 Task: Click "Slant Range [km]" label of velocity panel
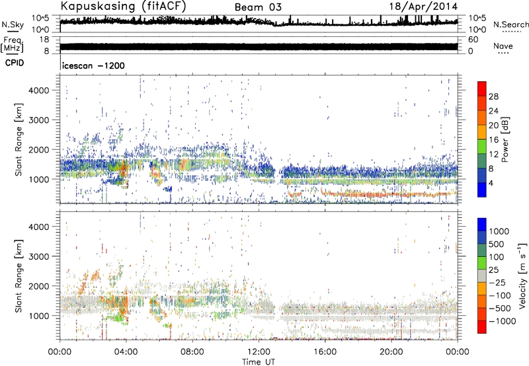[x=19, y=275]
